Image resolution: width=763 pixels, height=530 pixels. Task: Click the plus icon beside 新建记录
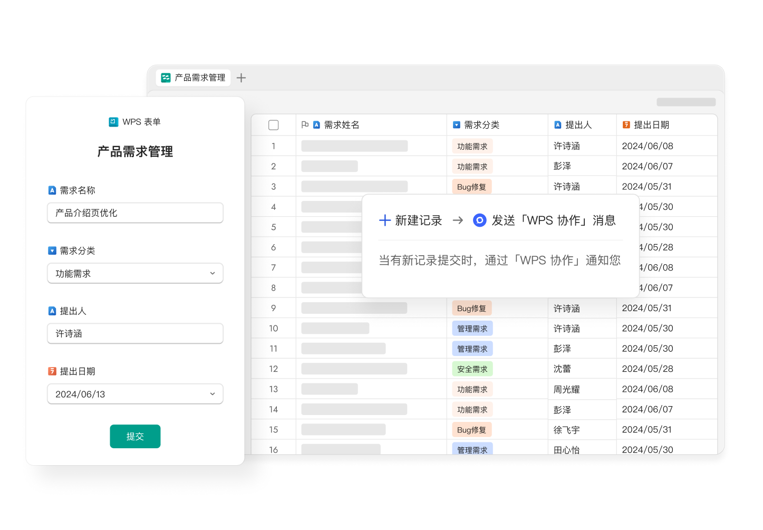(385, 220)
